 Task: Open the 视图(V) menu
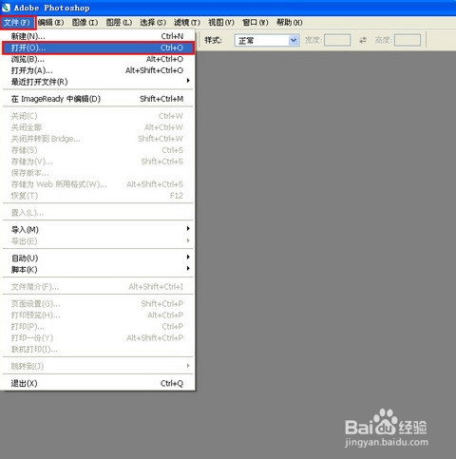pos(221,23)
